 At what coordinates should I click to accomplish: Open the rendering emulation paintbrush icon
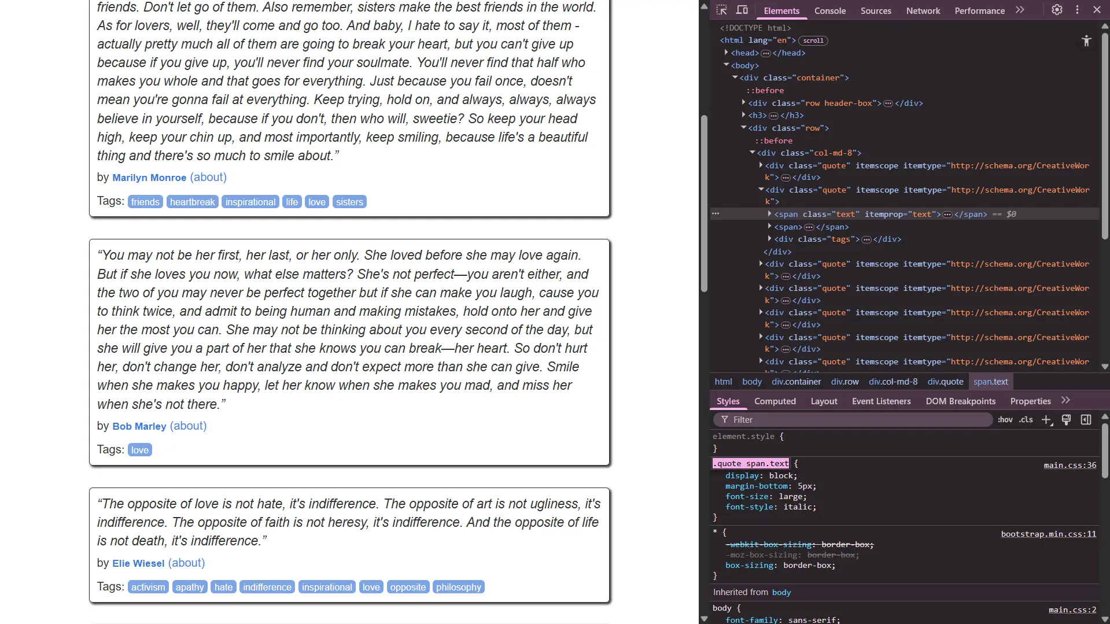(x=1066, y=420)
